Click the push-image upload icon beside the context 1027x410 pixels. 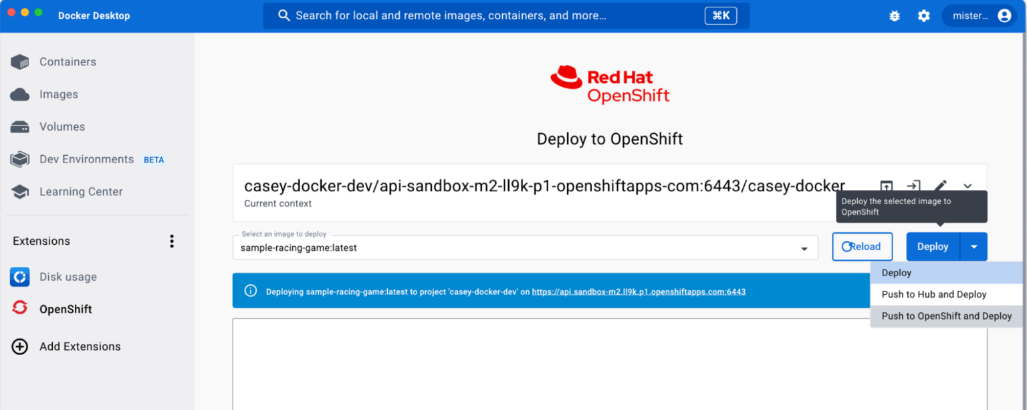pyautogui.click(x=887, y=187)
